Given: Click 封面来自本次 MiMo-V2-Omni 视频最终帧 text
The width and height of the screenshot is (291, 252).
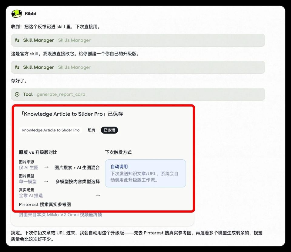Looking at the screenshot, I should pyautogui.click(x=60, y=215).
